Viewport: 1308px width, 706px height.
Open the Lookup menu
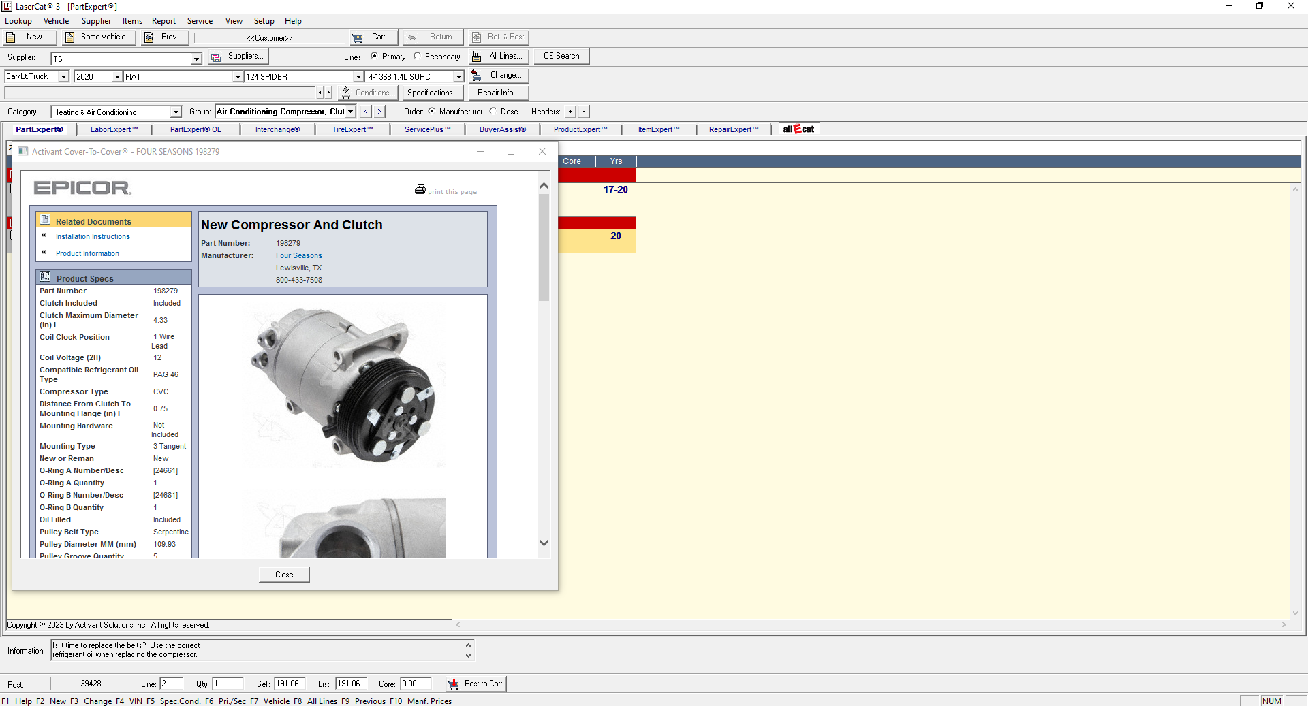18,21
